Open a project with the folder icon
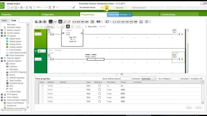 [x=12, y=7]
